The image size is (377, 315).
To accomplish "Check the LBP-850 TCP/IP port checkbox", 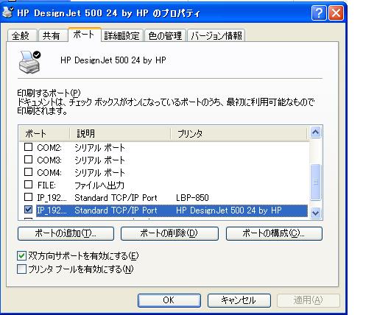I will tap(28, 197).
